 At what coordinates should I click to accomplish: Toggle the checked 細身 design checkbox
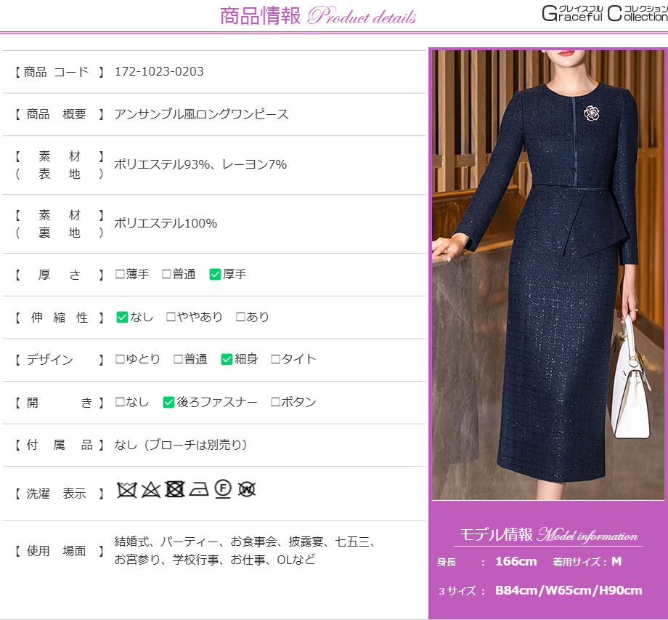click(227, 359)
